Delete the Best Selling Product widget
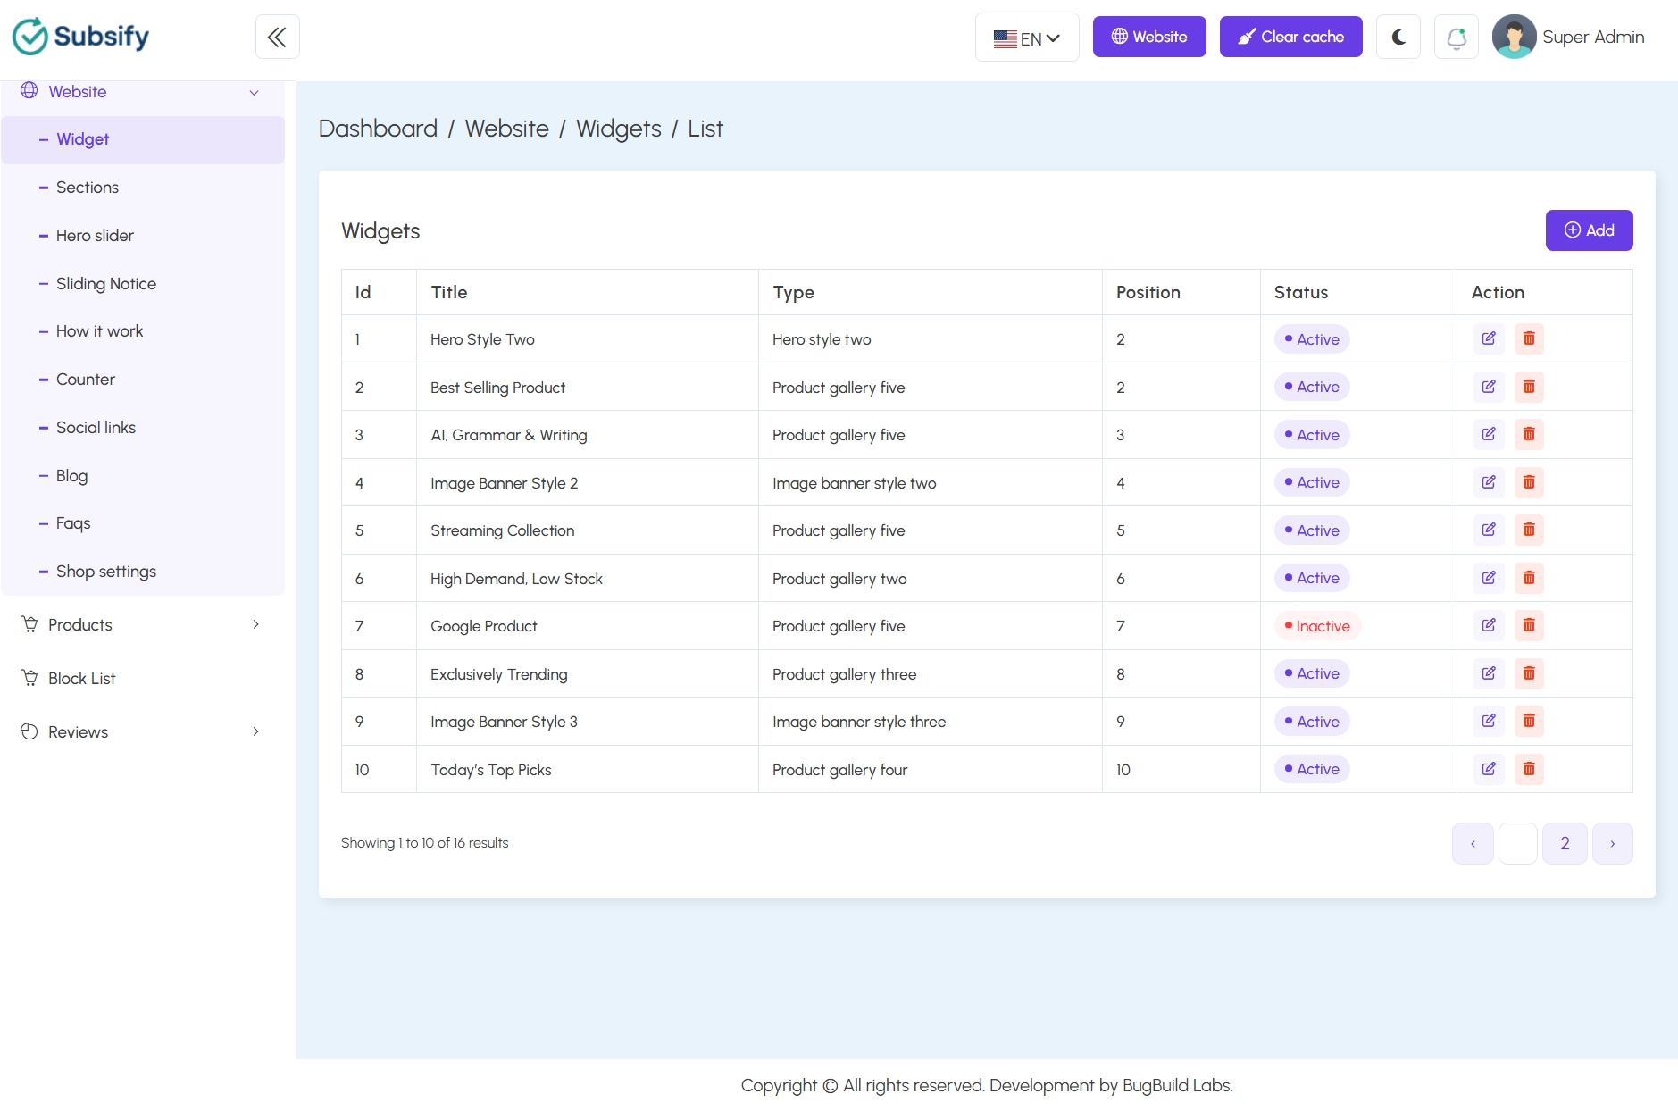This screenshot has width=1678, height=1111. (1529, 387)
